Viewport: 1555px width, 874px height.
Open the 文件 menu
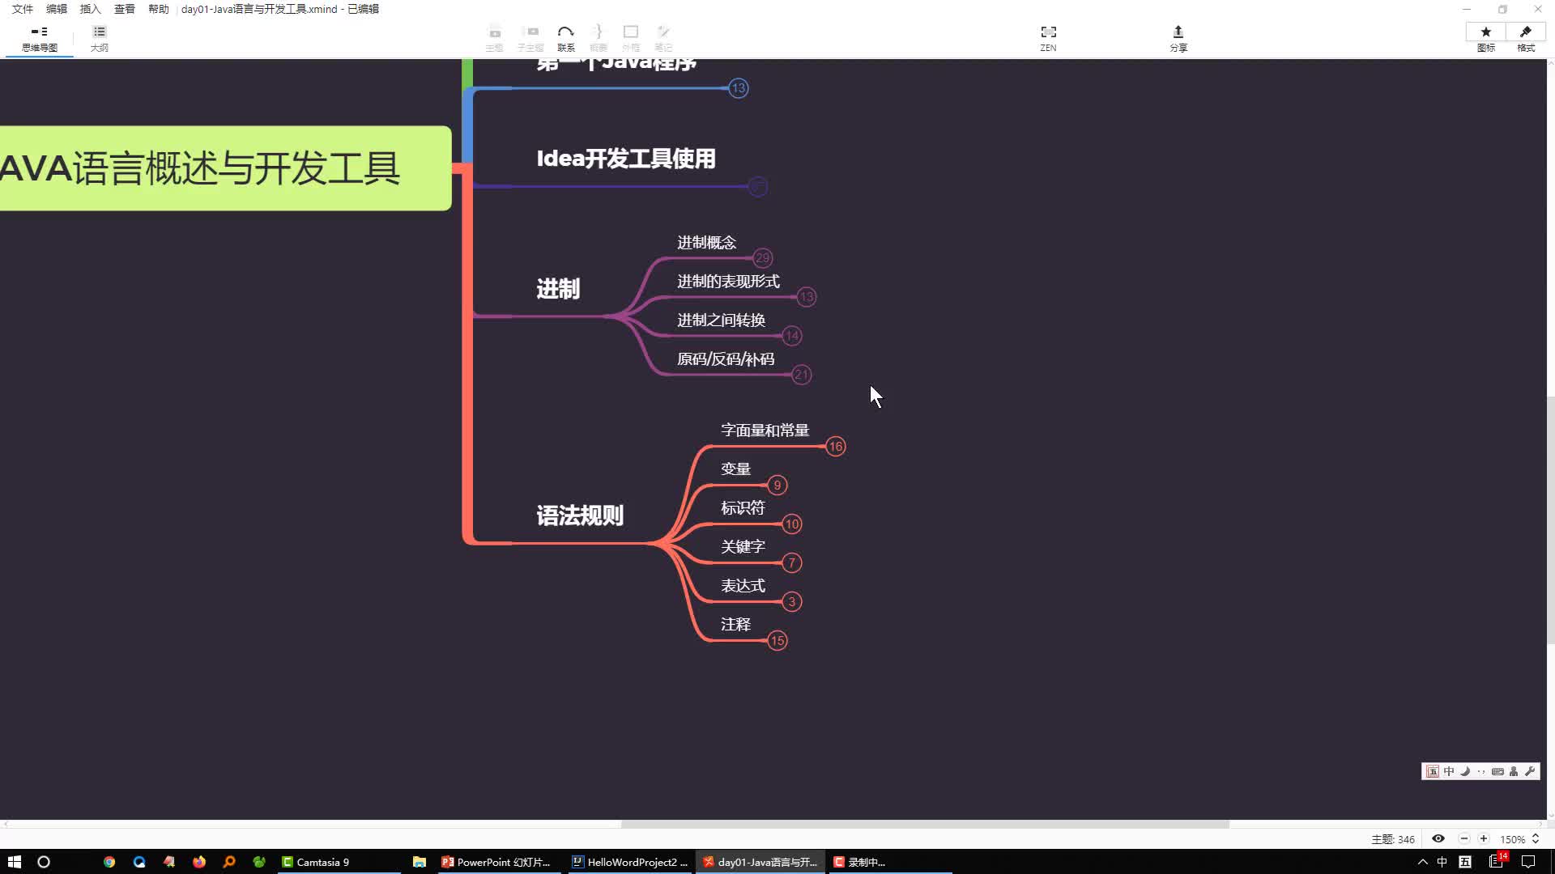[x=23, y=9]
